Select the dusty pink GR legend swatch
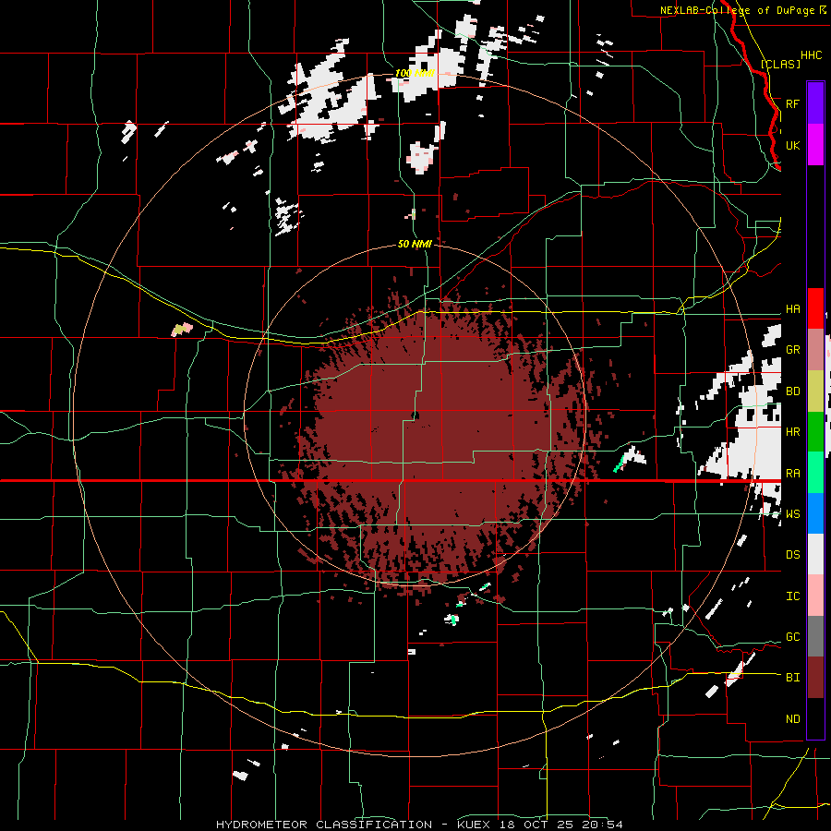Image resolution: width=831 pixels, height=831 pixels. coord(815,349)
